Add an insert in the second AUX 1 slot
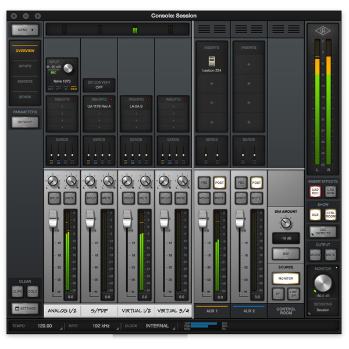 (x=212, y=84)
